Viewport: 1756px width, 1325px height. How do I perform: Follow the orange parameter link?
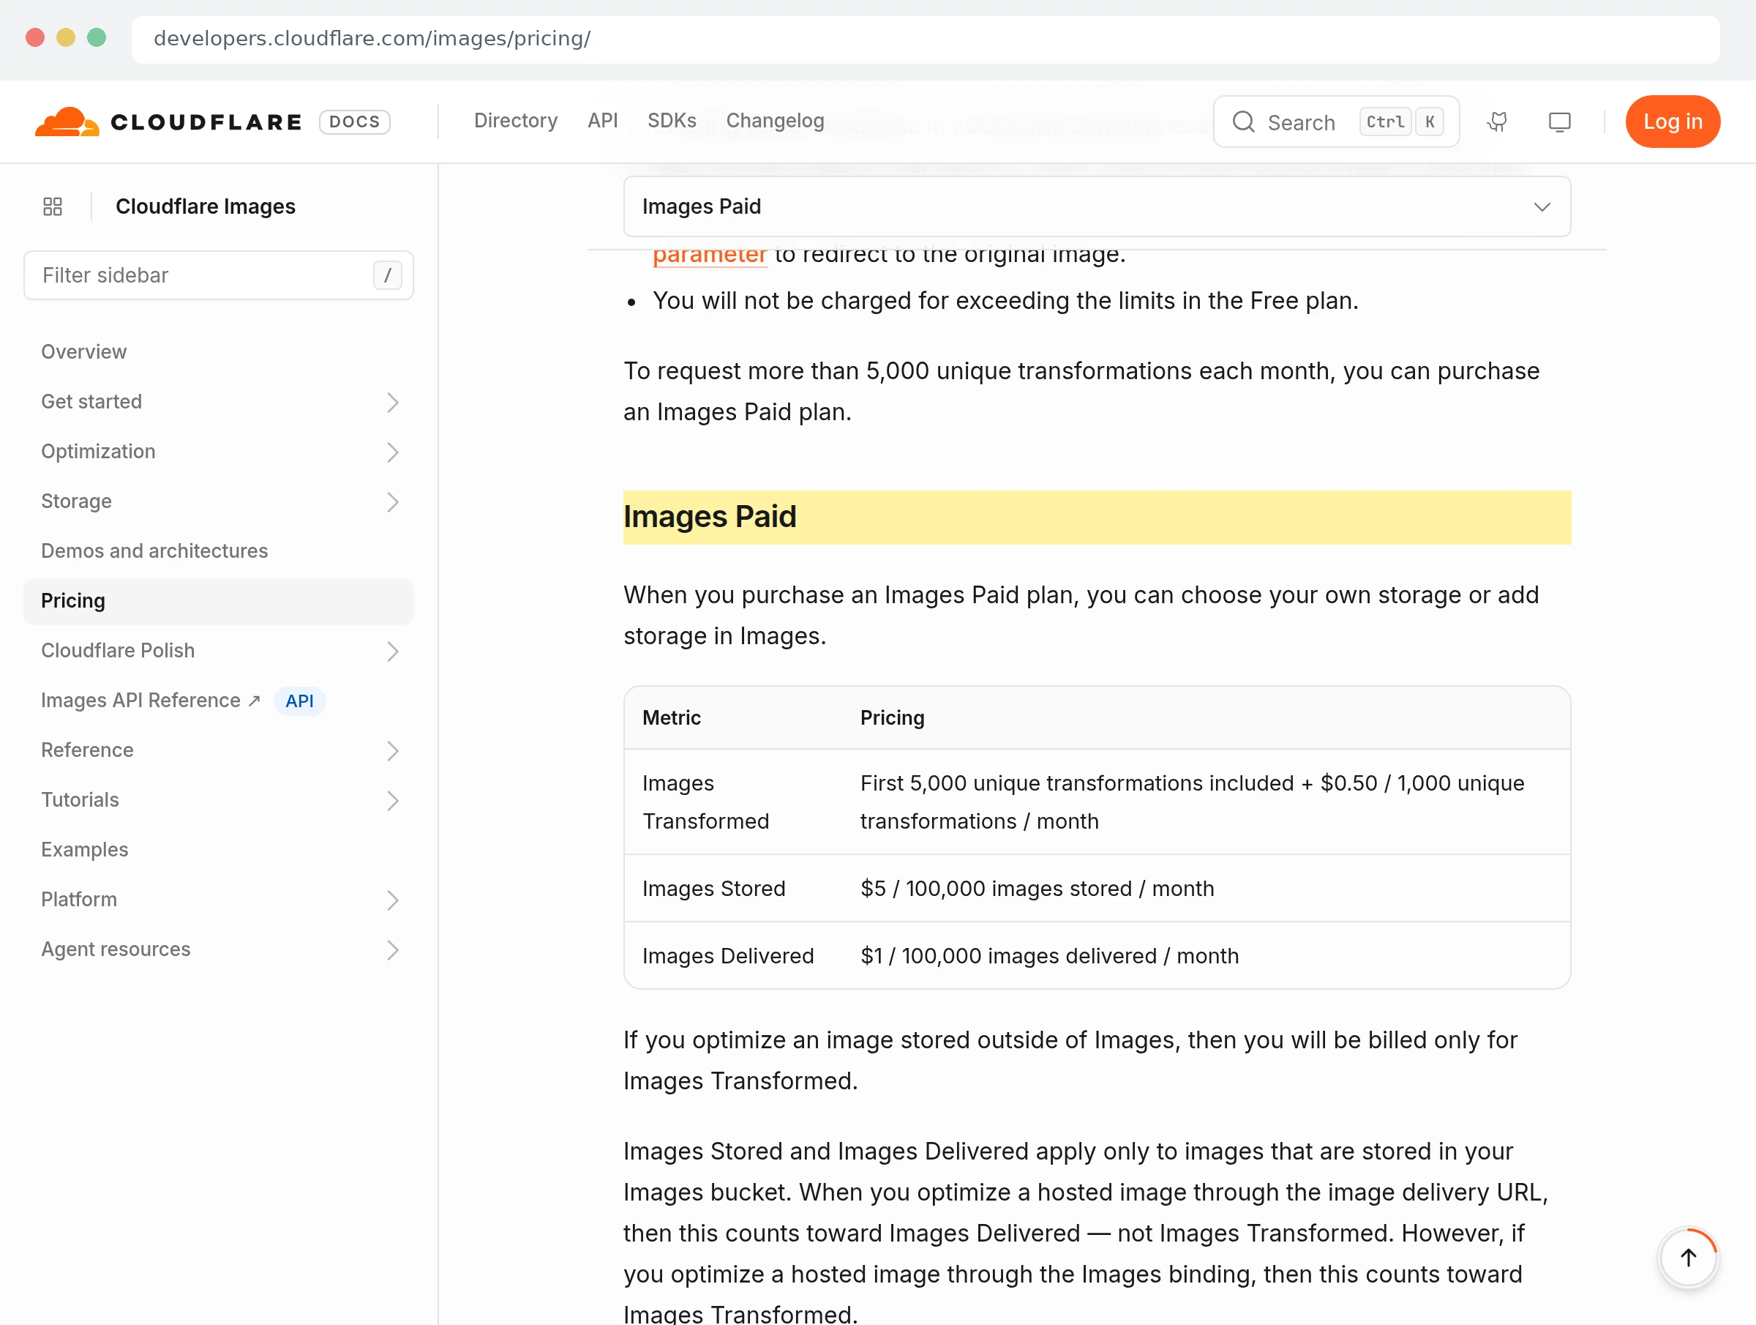coord(709,255)
